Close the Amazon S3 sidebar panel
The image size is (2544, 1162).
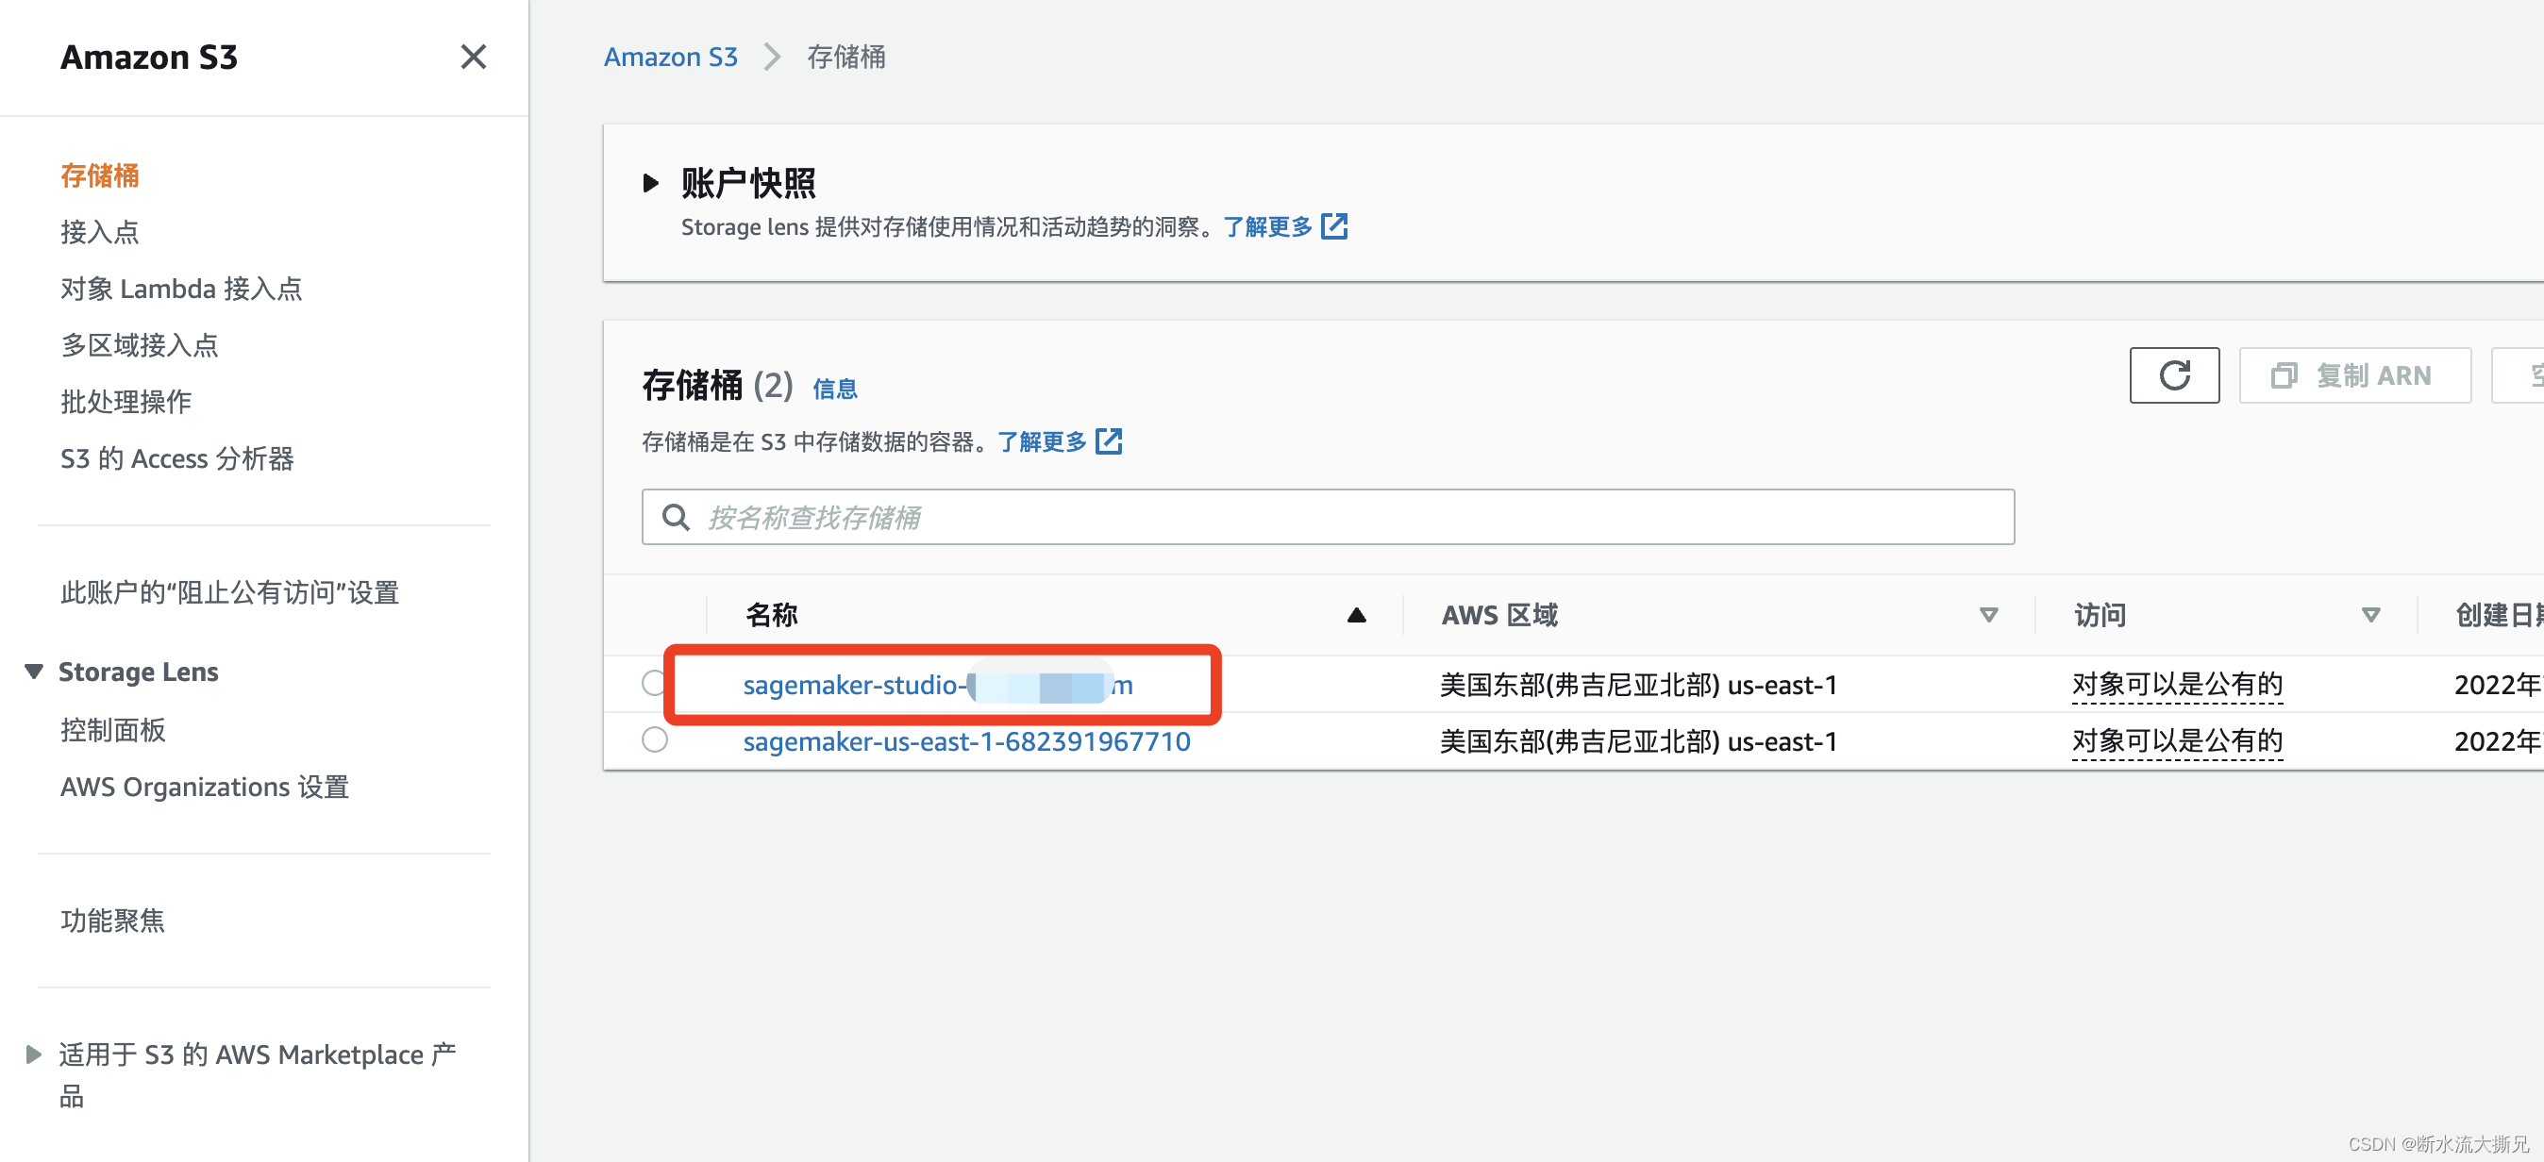(x=473, y=58)
